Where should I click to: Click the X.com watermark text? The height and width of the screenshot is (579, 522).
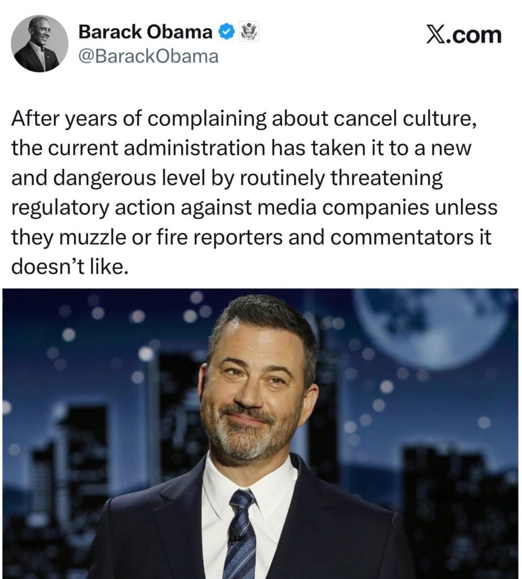click(x=464, y=35)
